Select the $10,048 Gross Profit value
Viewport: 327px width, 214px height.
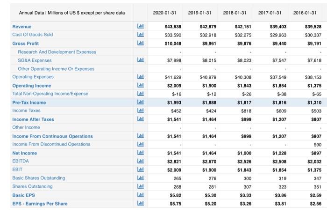pyautogui.click(x=173, y=44)
